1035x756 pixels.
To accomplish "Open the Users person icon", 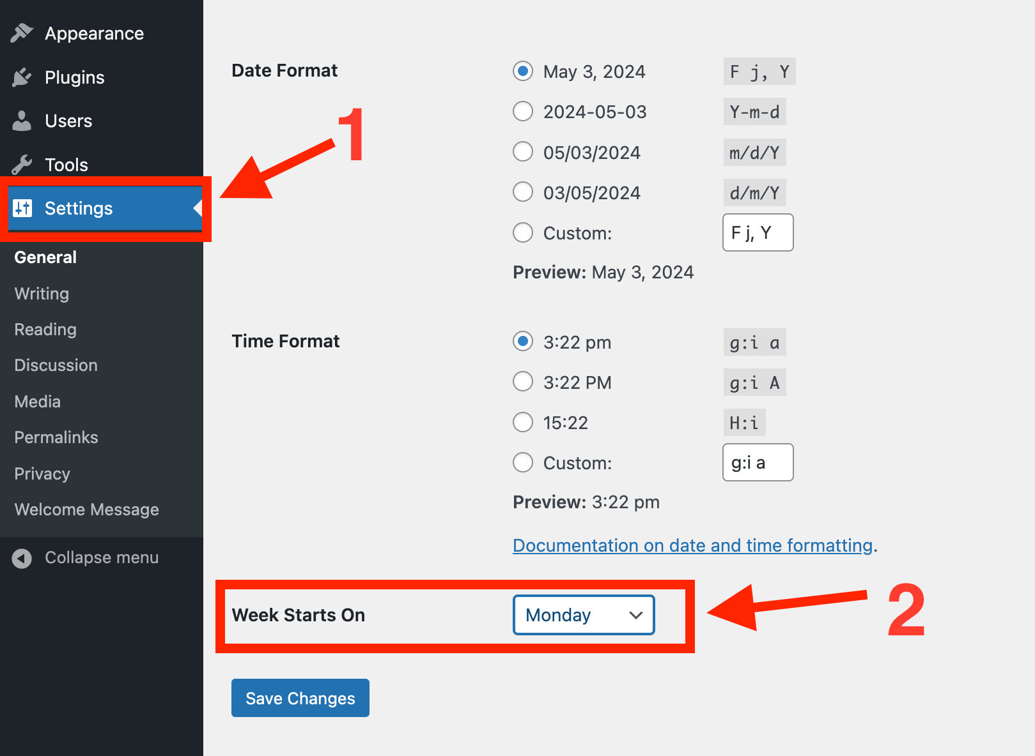I will tap(22, 120).
